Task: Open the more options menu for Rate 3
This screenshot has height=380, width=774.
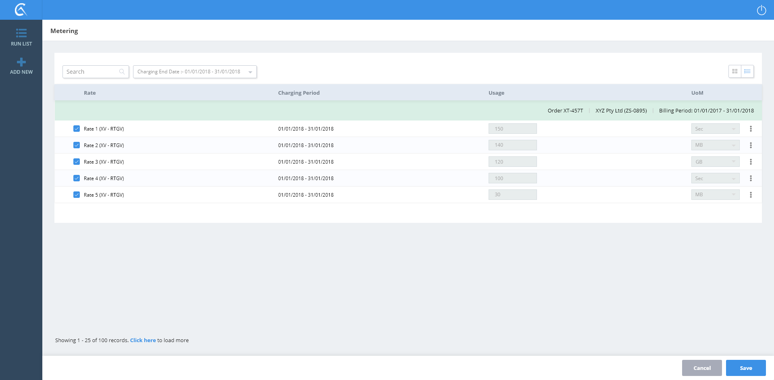Action: pyautogui.click(x=751, y=162)
